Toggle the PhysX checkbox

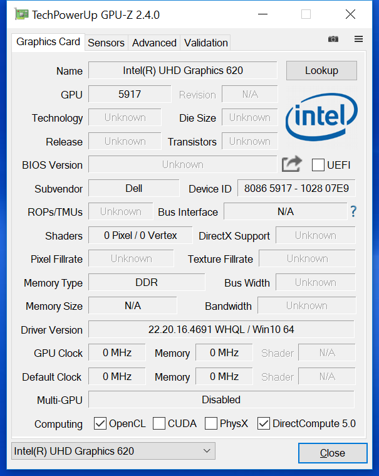[211, 423]
